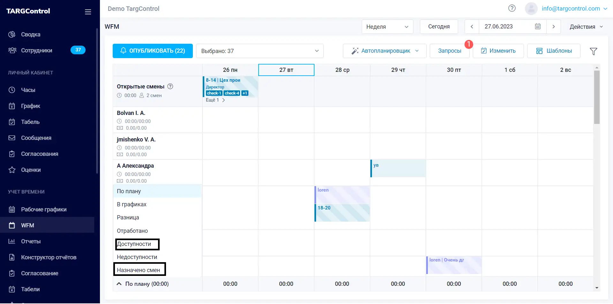This screenshot has width=613, height=304.
Task: Select Отработано in the summary list
Action: click(157, 231)
